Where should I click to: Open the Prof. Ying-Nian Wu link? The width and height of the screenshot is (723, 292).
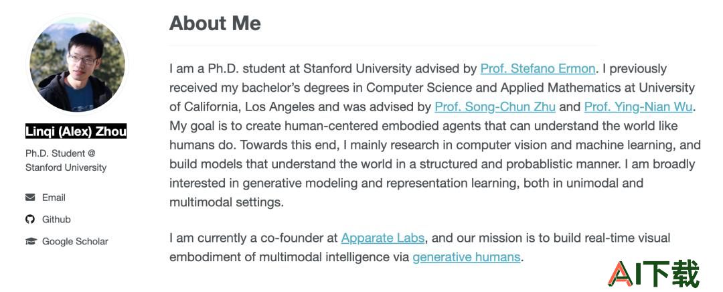tap(638, 107)
